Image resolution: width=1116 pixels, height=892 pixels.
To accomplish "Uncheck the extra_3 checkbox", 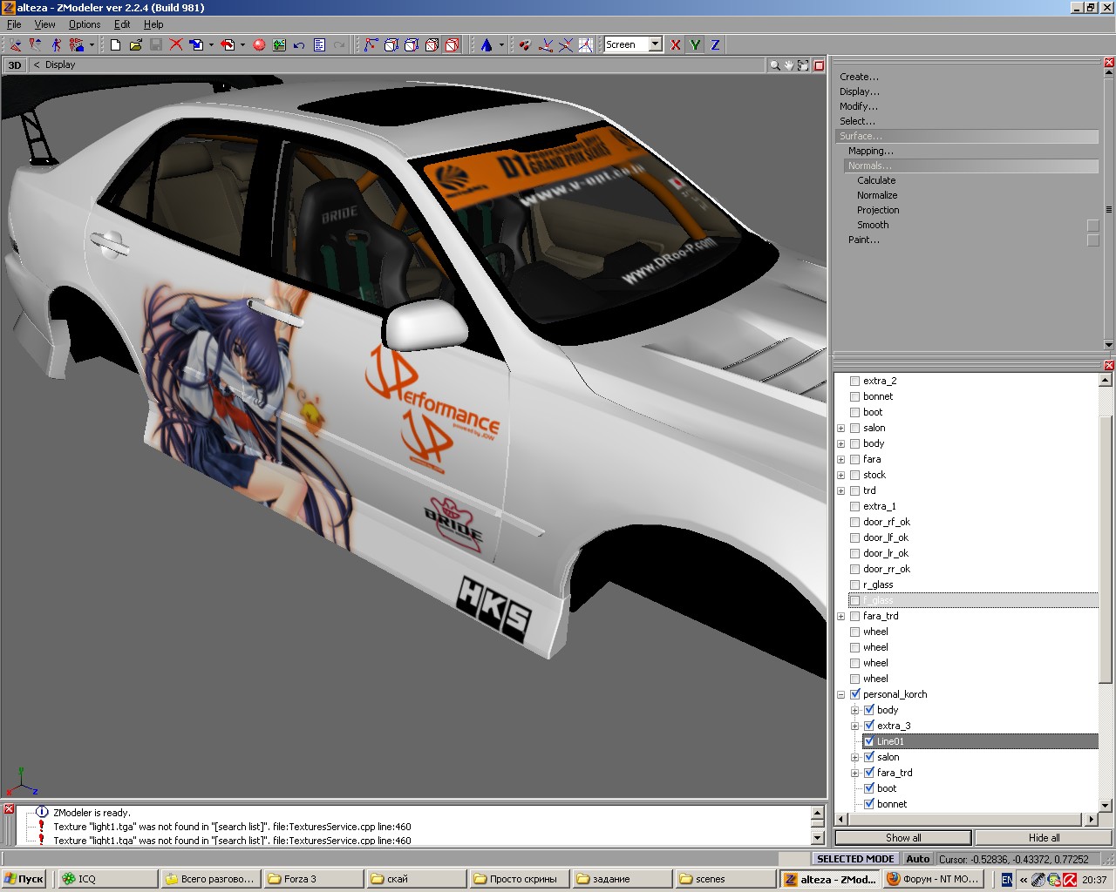I will pos(868,726).
